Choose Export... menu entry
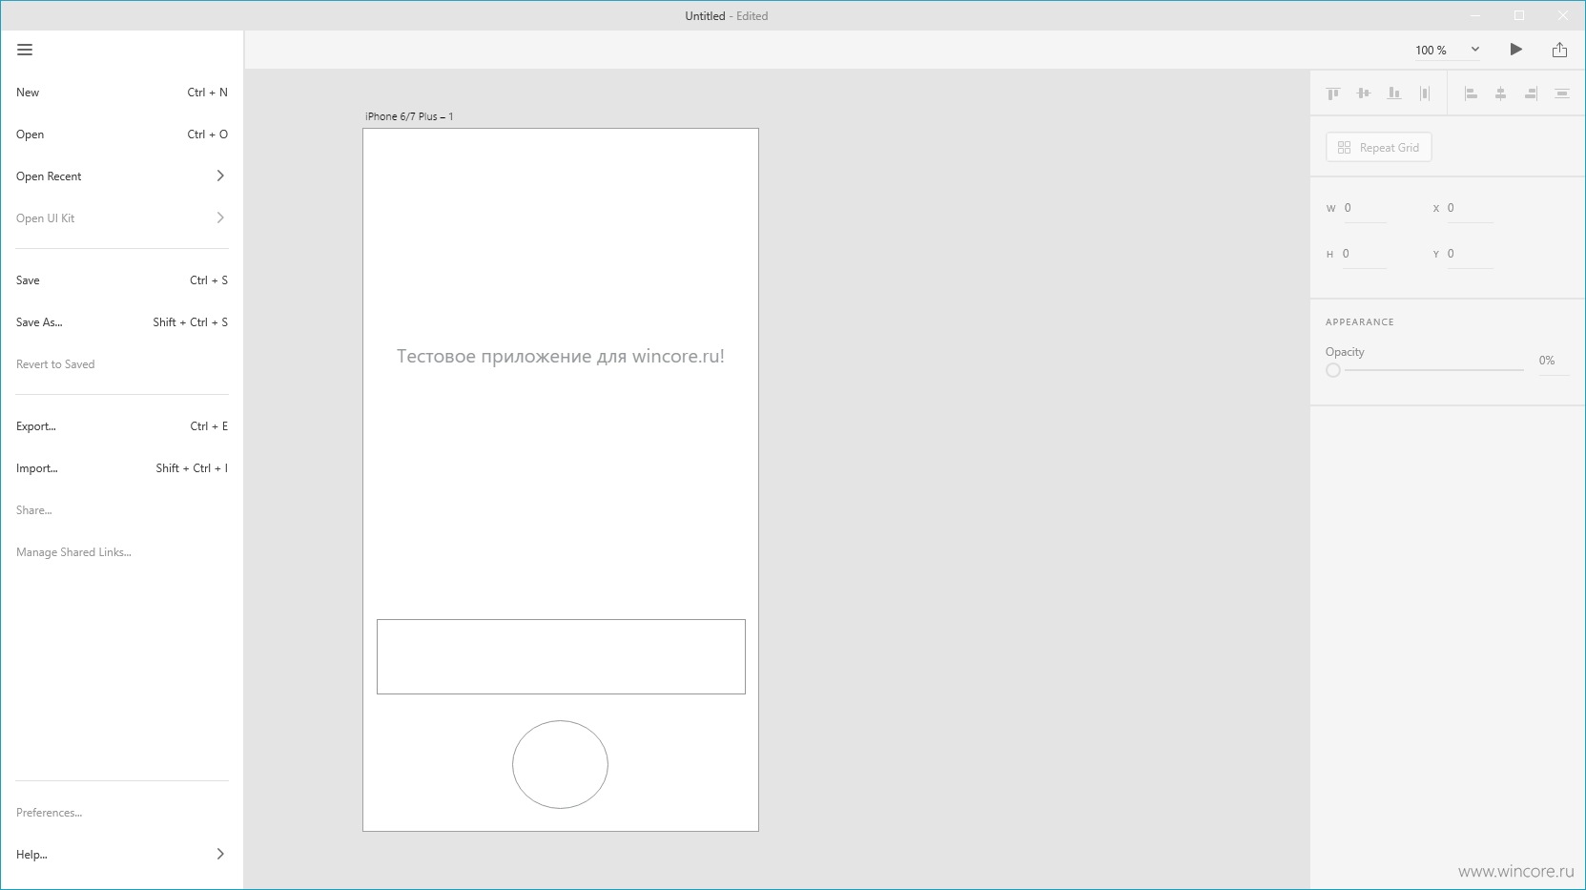This screenshot has width=1586, height=890. click(122, 426)
